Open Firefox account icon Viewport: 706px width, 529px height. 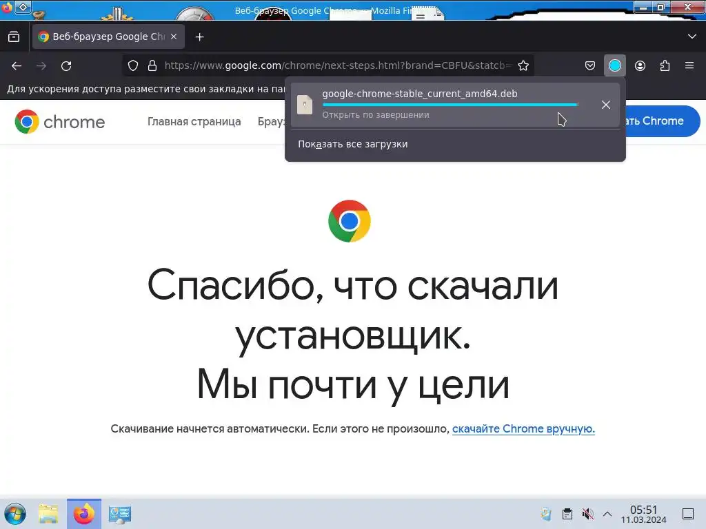(x=640, y=65)
